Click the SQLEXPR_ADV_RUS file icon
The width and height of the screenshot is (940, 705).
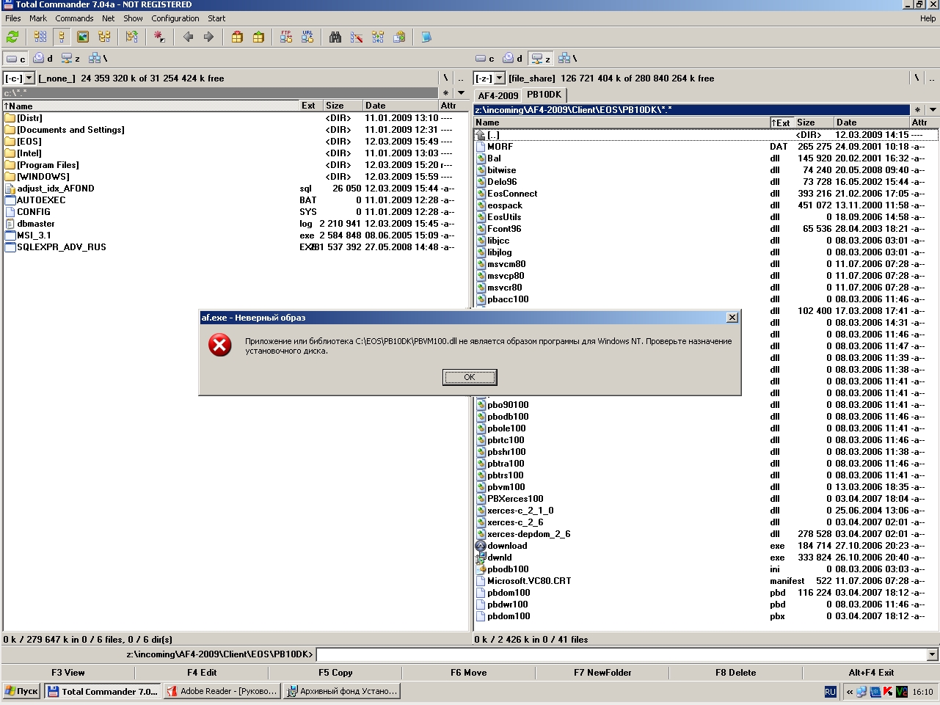pos(10,247)
